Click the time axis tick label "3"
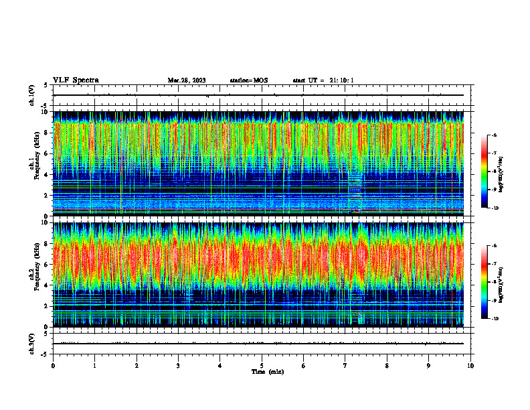The image size is (530, 410). (x=178, y=366)
